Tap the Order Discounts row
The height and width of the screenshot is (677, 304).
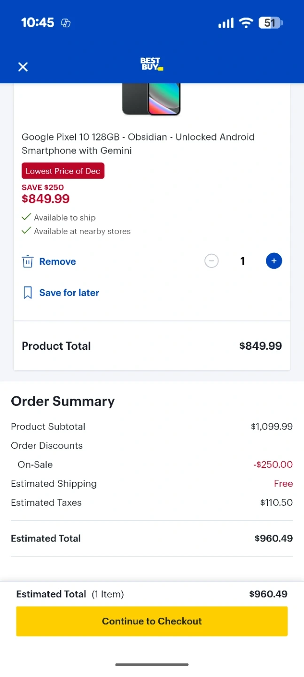[x=47, y=446]
